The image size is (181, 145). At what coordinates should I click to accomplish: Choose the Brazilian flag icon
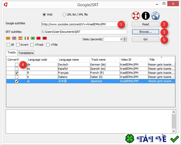coord(33,38)
